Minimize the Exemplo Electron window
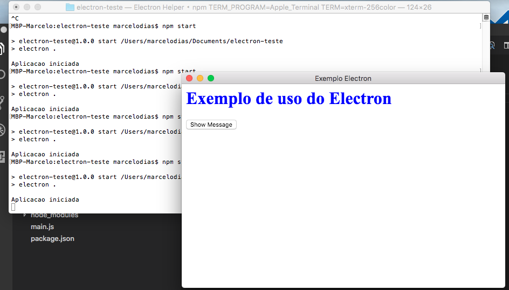Image resolution: width=509 pixels, height=290 pixels. (x=200, y=78)
